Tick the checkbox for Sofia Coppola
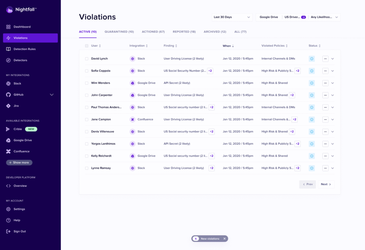365x250 pixels. click(x=87, y=71)
